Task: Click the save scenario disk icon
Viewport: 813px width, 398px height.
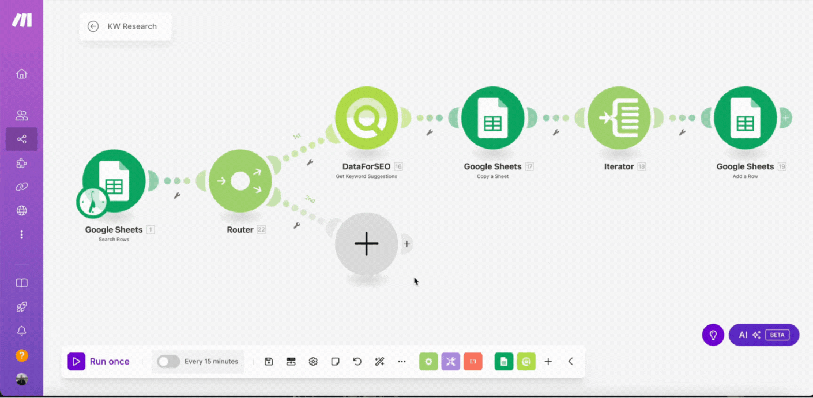Action: coord(269,362)
